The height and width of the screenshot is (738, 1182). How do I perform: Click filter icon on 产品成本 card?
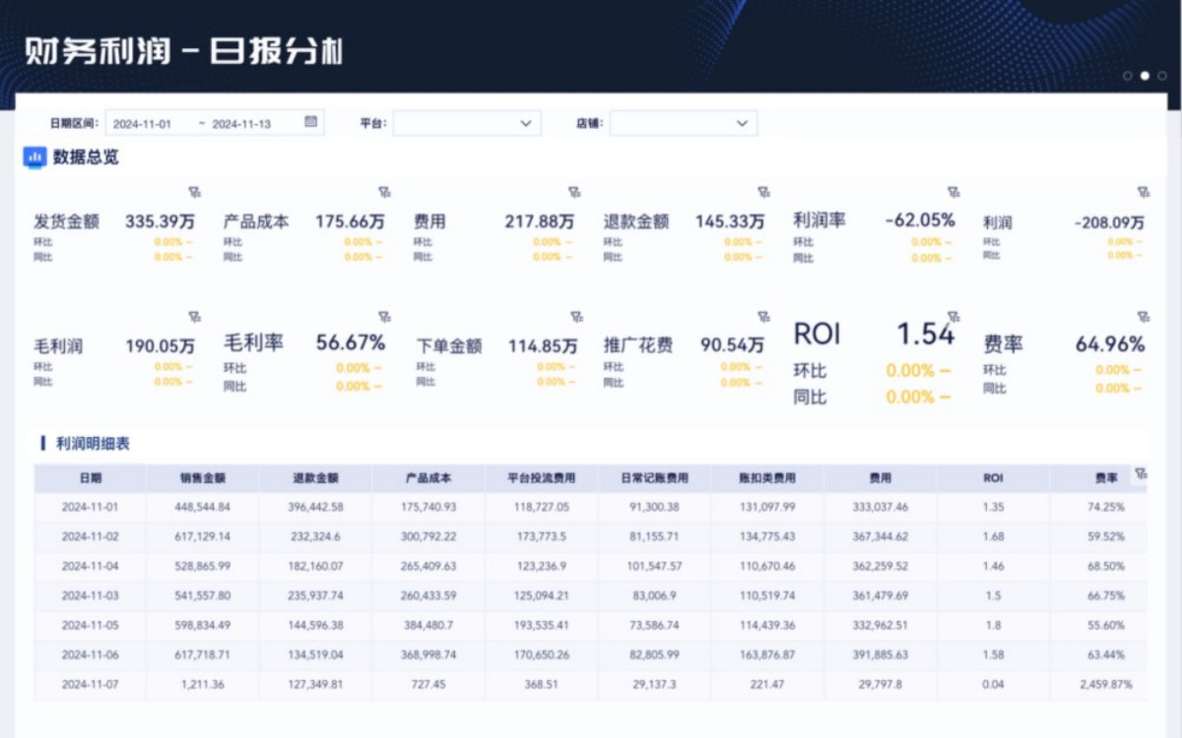click(x=384, y=192)
